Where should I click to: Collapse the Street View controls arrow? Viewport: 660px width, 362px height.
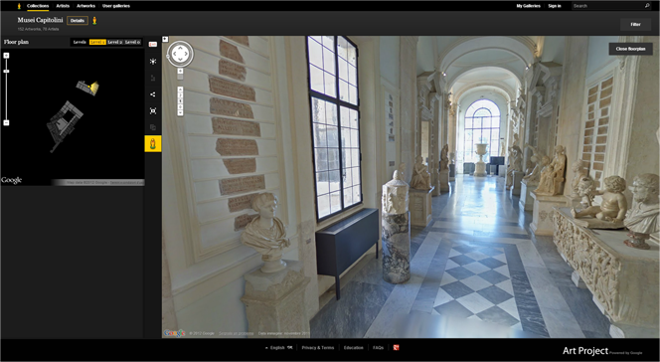click(165, 39)
